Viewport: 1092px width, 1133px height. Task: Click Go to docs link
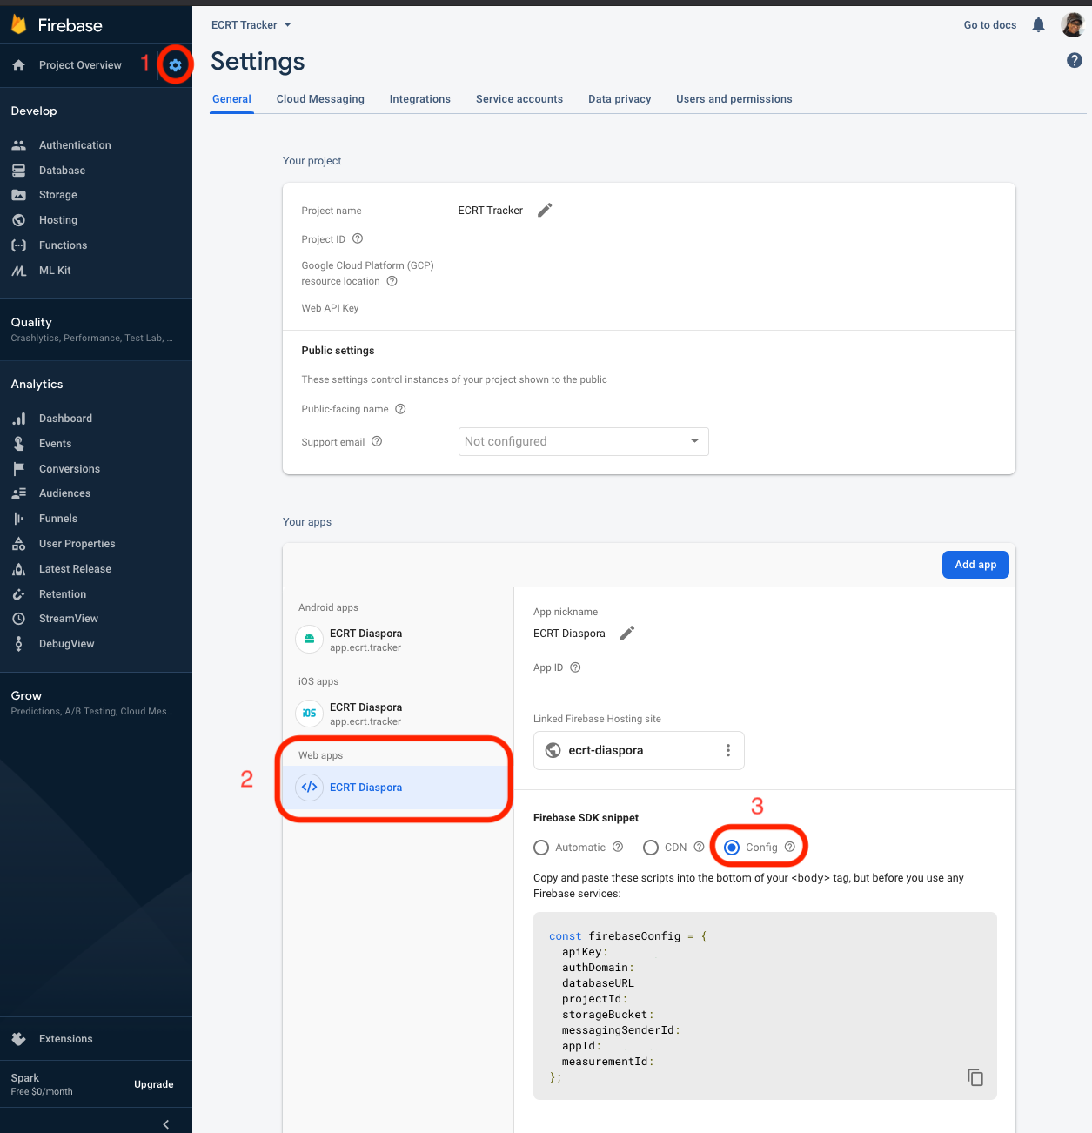[990, 25]
